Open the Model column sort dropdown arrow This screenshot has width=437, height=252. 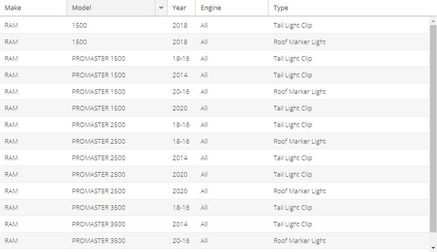pos(161,8)
